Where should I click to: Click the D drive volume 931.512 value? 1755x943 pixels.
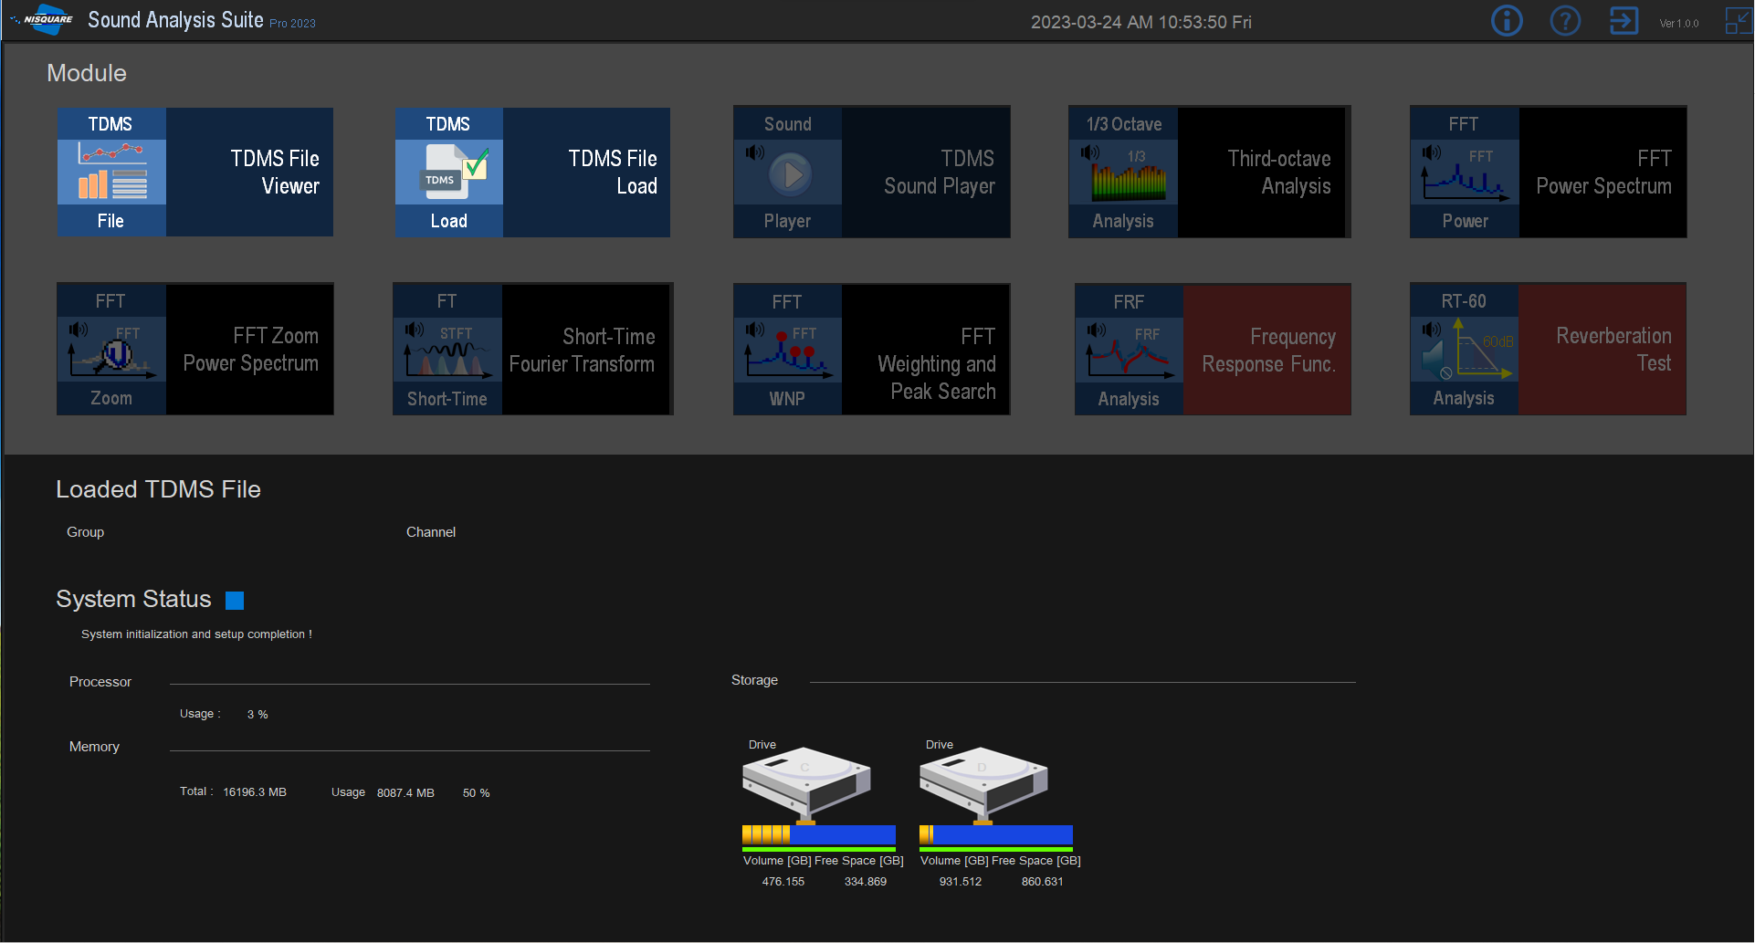click(961, 882)
